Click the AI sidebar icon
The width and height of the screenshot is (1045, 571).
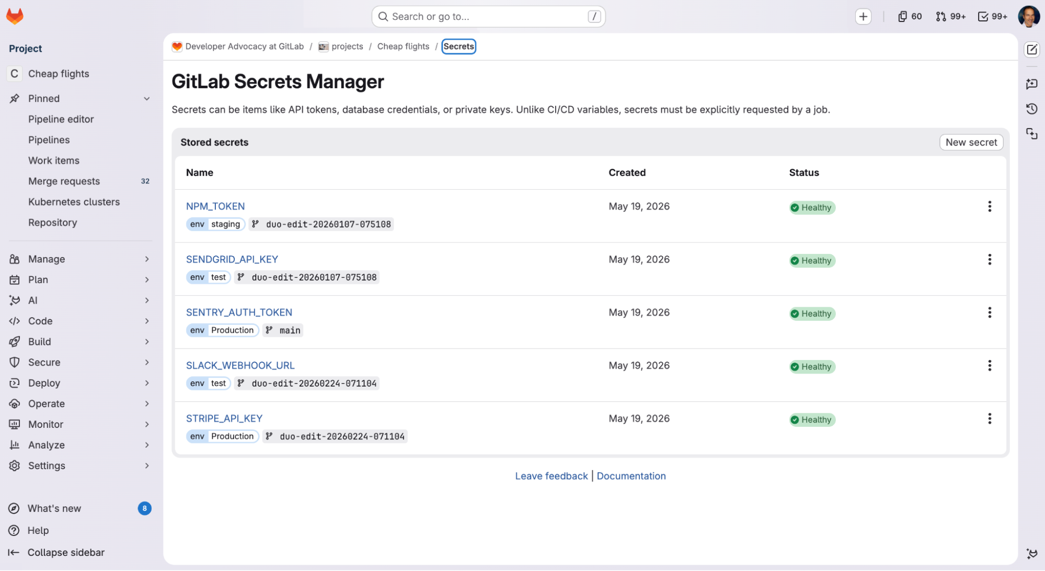[x=15, y=300]
